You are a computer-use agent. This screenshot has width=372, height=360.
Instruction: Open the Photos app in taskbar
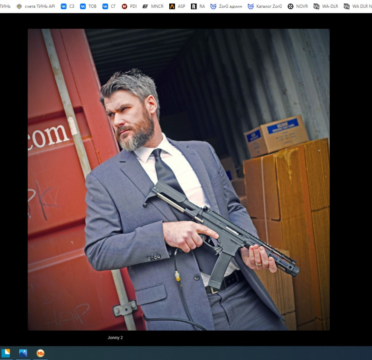coord(23,353)
